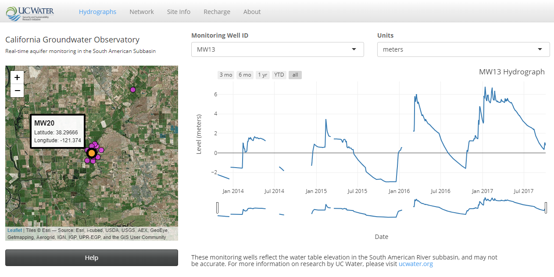Screen dimensions: 554x277
Task: Click the Level (meters) y-axis title
Action: click(199, 134)
